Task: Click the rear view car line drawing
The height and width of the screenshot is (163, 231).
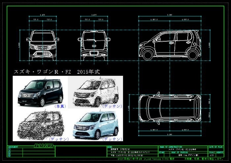Action: click(94, 45)
